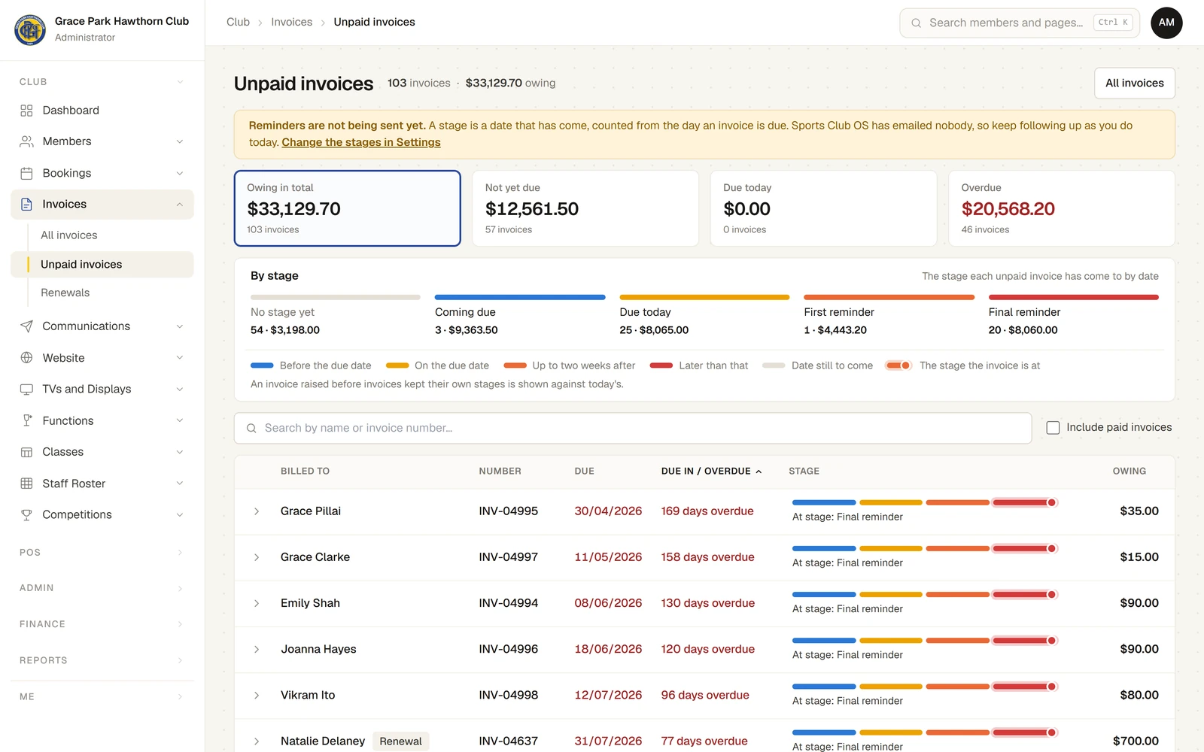
Task: Click the Invoices breadcrumb link
Action: coord(291,22)
